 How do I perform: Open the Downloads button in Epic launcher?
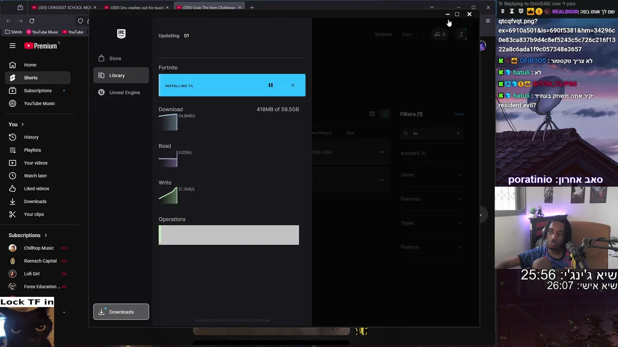pyautogui.click(x=121, y=312)
